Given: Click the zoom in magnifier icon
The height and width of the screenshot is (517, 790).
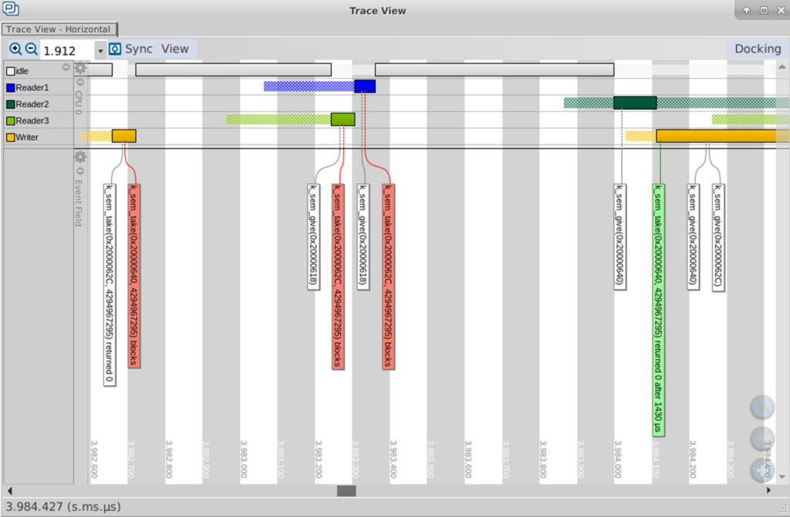Looking at the screenshot, I should point(15,49).
